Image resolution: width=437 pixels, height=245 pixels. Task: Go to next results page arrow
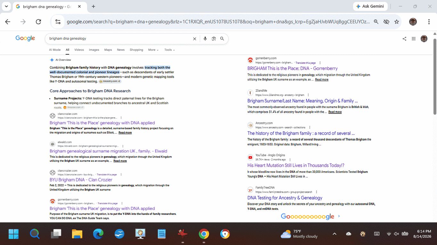[x=339, y=216]
